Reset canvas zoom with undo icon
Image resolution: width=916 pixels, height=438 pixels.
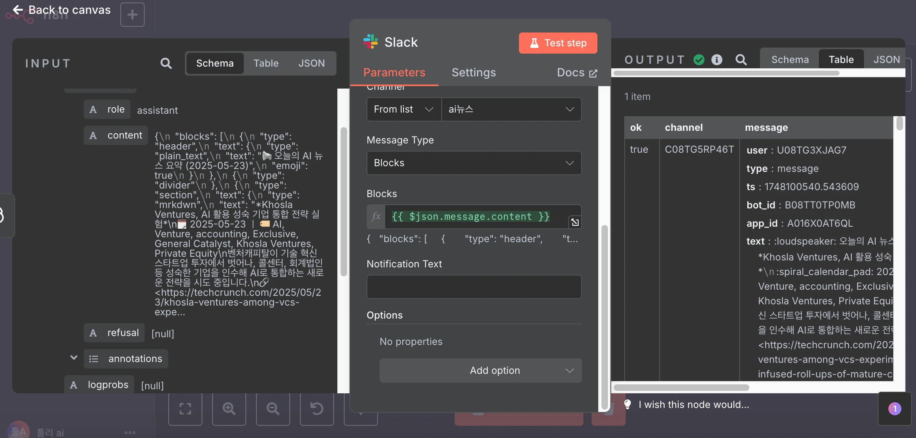pos(317,408)
